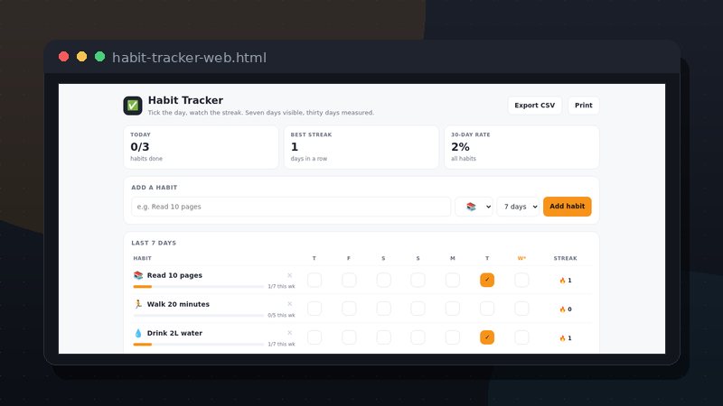
Task: Click the green maximize window dot
Action: tap(99, 57)
